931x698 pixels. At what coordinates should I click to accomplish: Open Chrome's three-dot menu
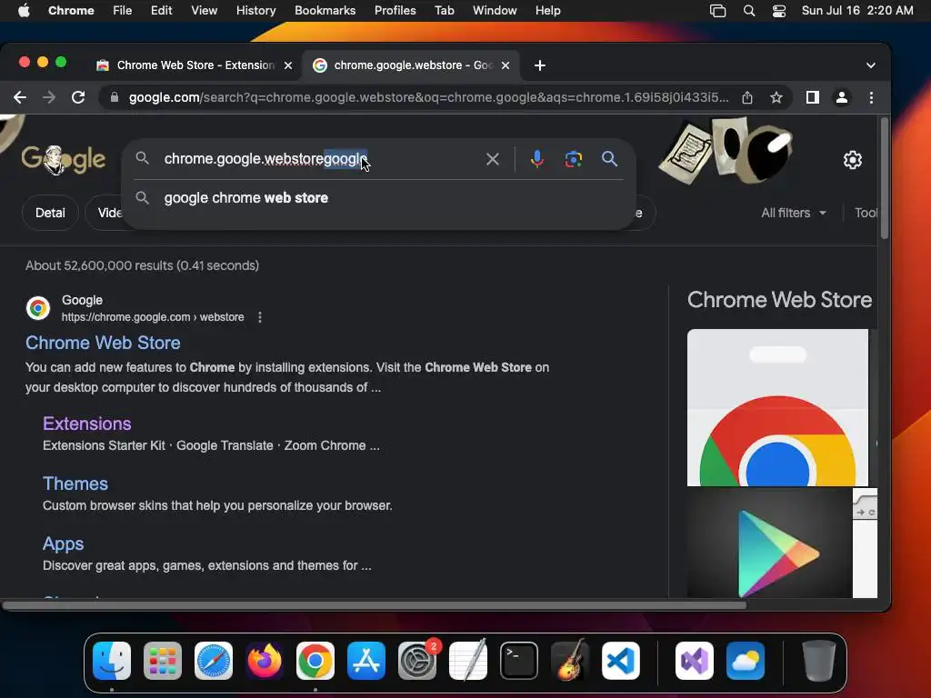pyautogui.click(x=871, y=97)
